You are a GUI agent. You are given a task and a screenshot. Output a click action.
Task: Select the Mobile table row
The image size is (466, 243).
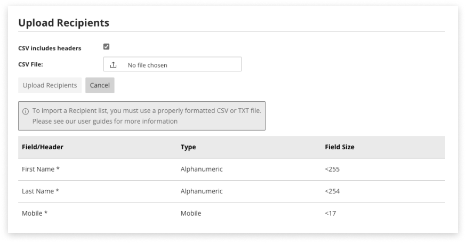coord(231,213)
